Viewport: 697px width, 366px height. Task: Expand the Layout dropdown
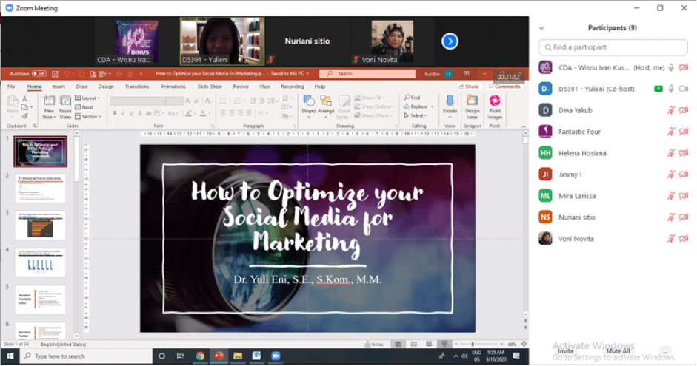87,98
